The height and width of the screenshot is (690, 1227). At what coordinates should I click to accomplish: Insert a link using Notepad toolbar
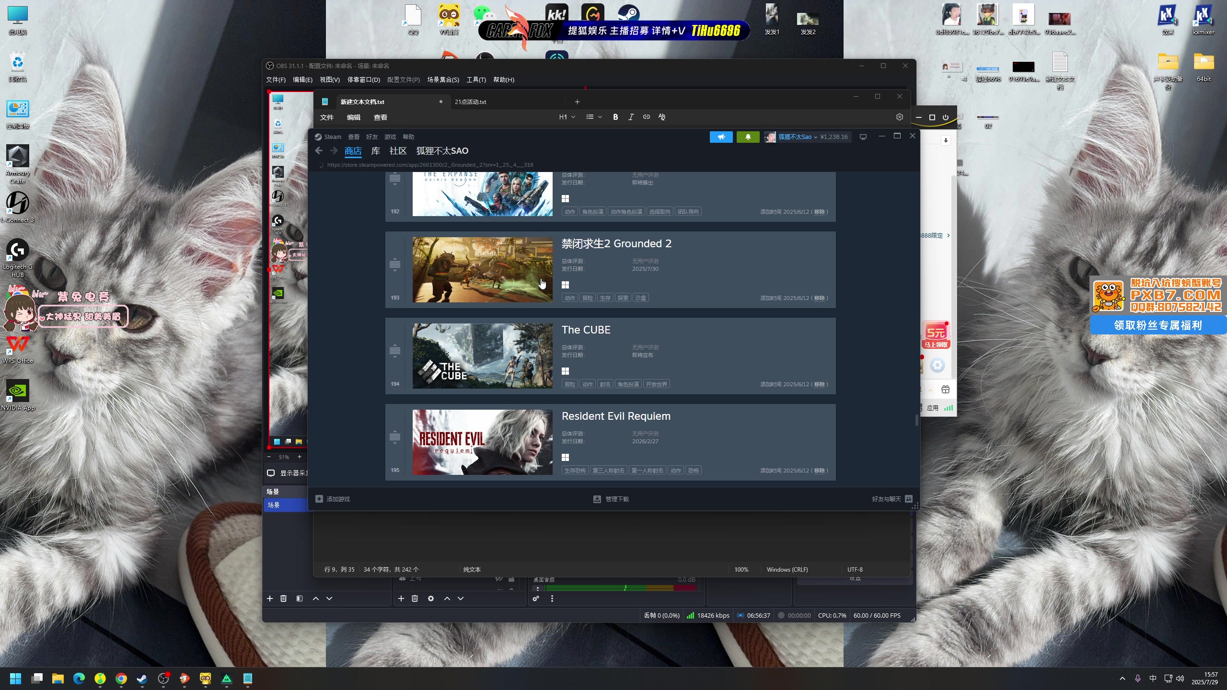tap(647, 117)
